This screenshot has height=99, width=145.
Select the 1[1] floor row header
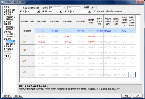point(24,36)
